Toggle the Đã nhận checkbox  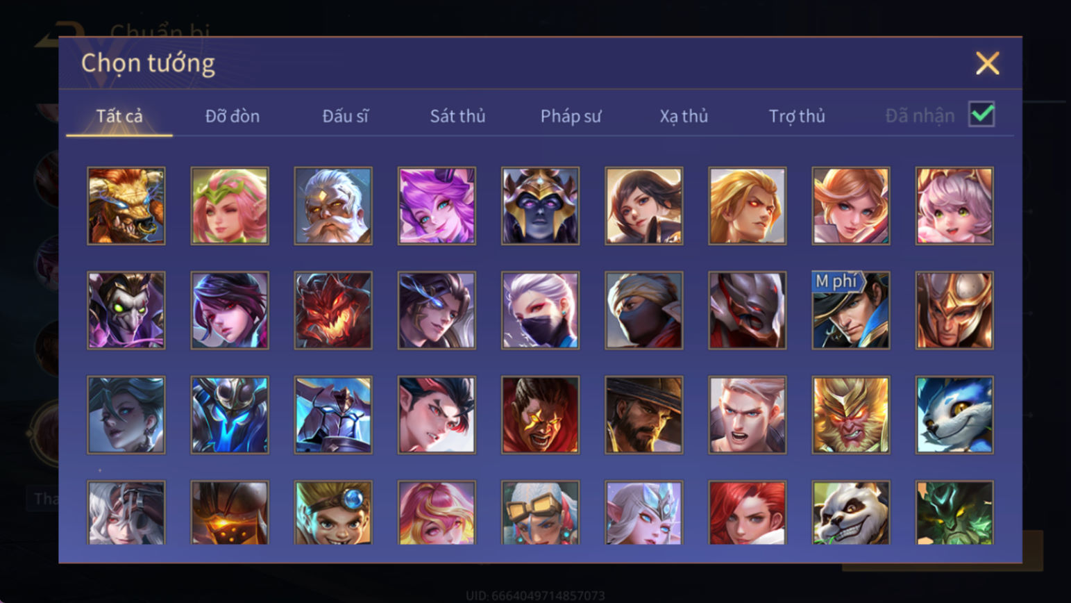(981, 115)
